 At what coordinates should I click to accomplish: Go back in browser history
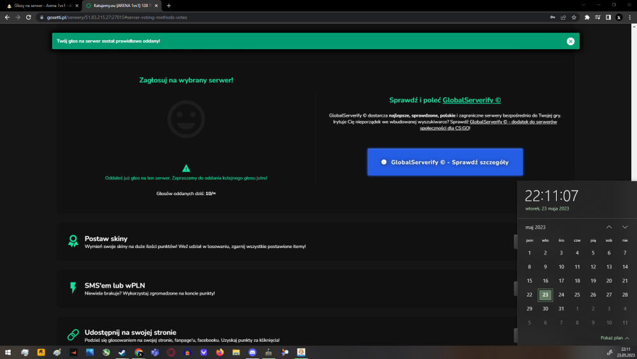click(7, 17)
